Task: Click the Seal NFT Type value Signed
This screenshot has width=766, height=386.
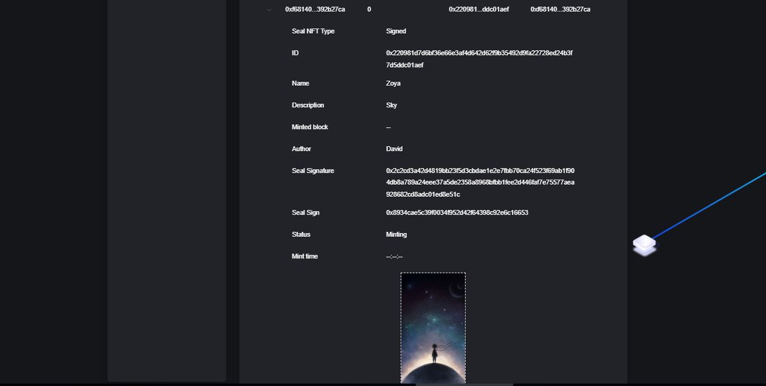Action: 396,31
